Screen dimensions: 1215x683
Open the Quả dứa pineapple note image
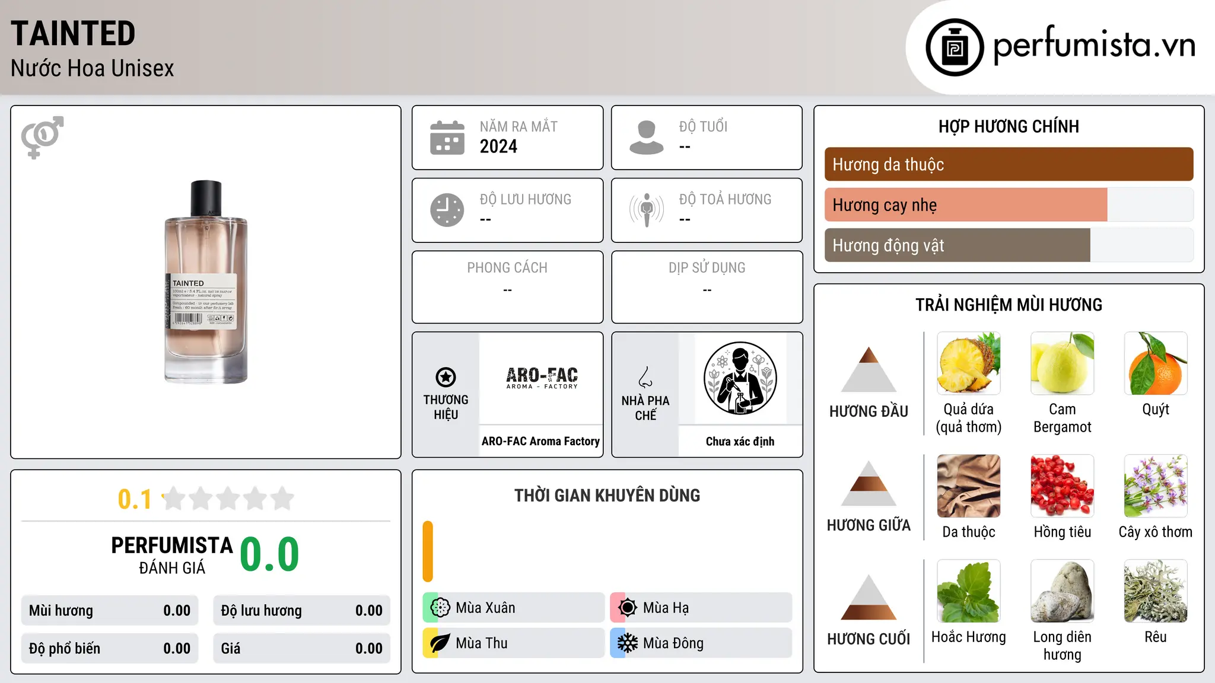pyautogui.click(x=969, y=363)
